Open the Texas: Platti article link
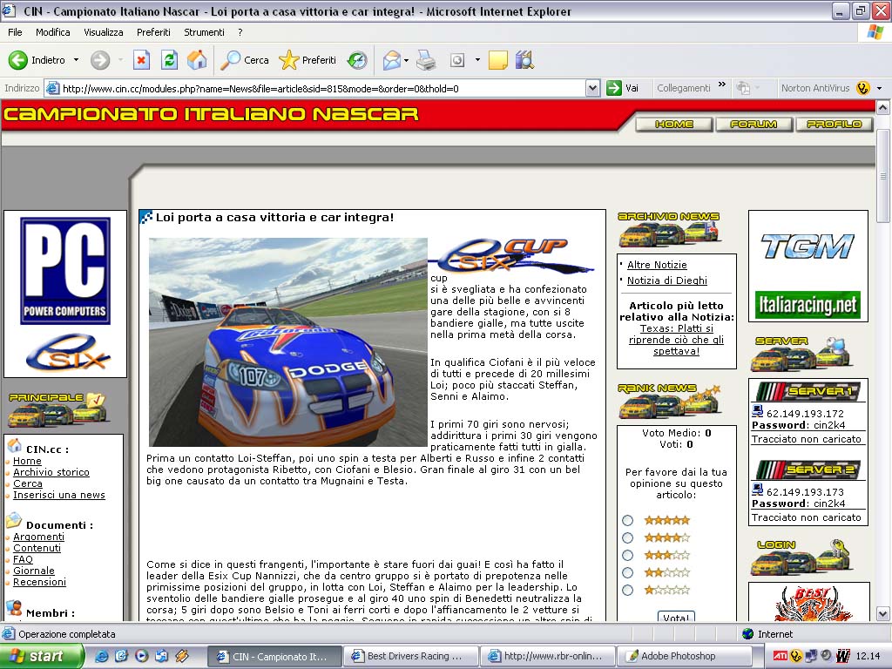 tap(676, 340)
